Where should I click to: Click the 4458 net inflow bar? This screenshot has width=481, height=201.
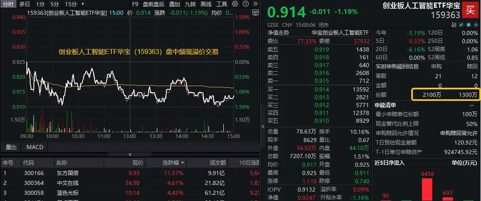427,190
